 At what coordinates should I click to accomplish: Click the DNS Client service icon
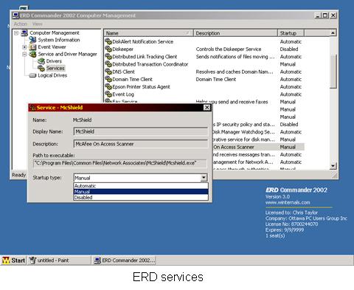tap(108, 72)
